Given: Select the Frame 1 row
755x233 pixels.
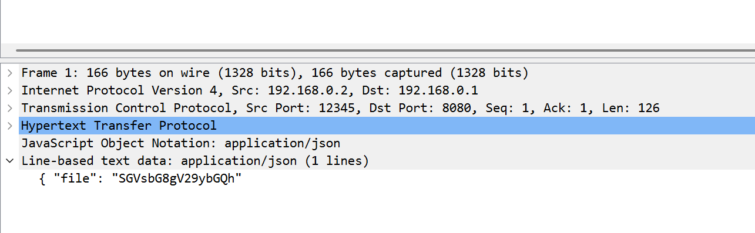Looking at the screenshot, I should [x=378, y=73].
